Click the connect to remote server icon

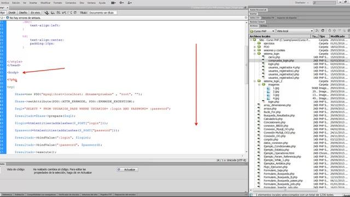pyautogui.click(x=317, y=31)
